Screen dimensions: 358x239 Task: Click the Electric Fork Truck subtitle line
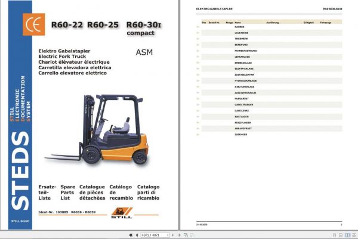[x=62, y=57]
